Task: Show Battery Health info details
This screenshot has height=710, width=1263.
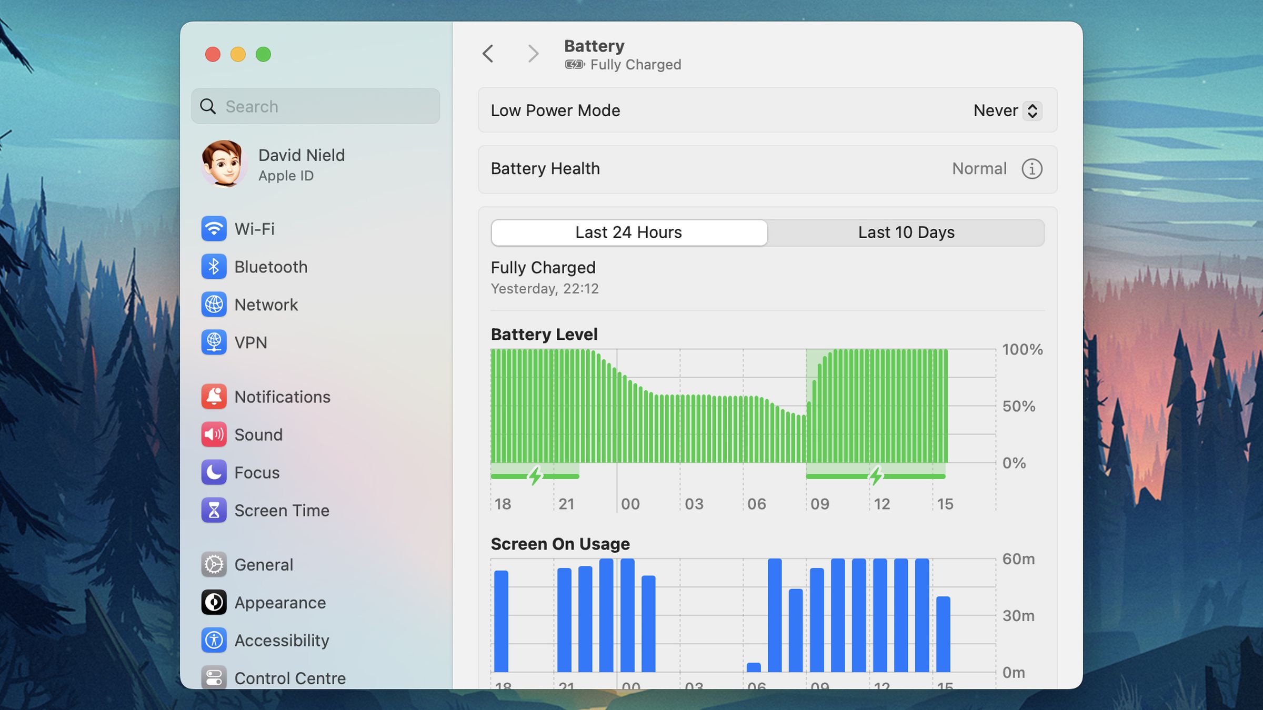Action: [x=1033, y=169]
